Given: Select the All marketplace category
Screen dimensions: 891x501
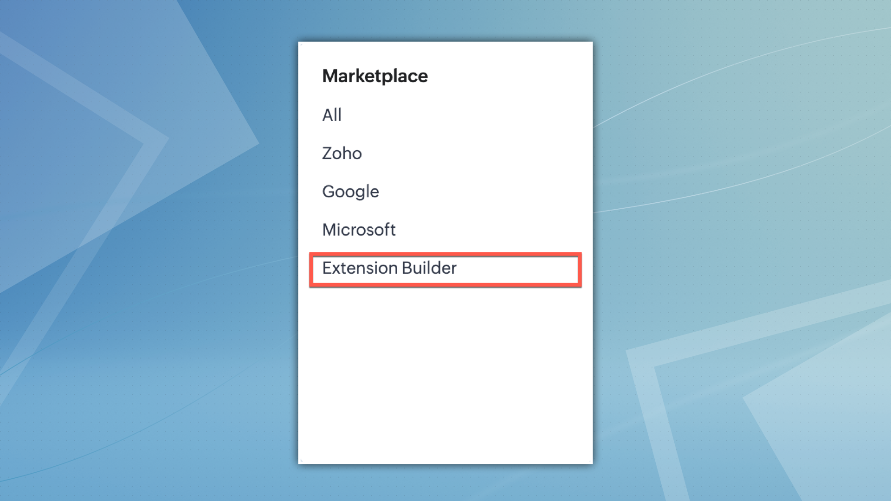Looking at the screenshot, I should 332,115.
